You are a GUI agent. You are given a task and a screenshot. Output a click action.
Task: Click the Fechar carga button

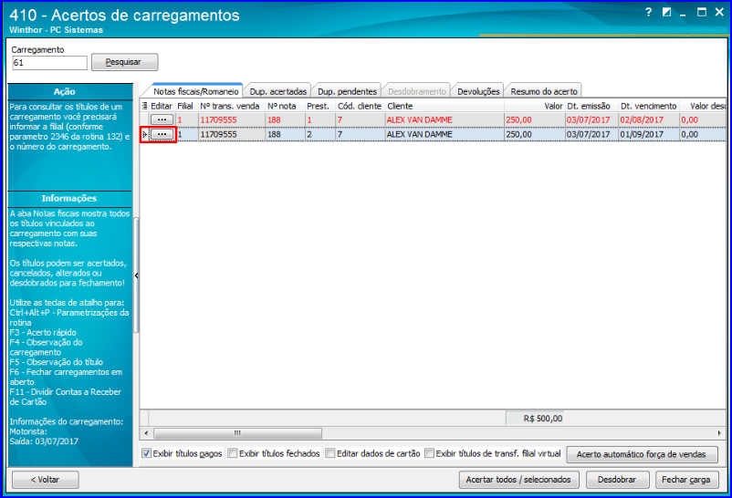click(x=686, y=480)
